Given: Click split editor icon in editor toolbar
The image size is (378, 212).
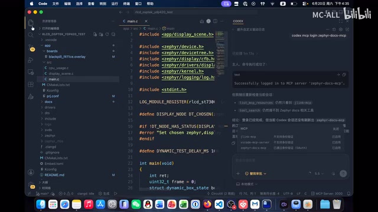Looking at the screenshot, I should point(215,21).
